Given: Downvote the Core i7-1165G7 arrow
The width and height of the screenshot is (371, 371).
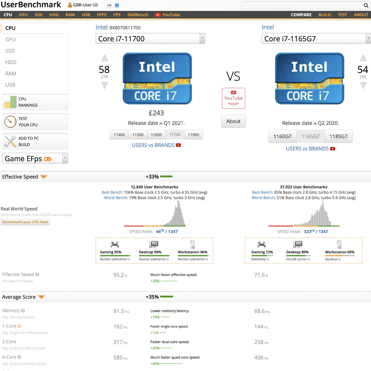Looking at the screenshot, I should [363, 86].
